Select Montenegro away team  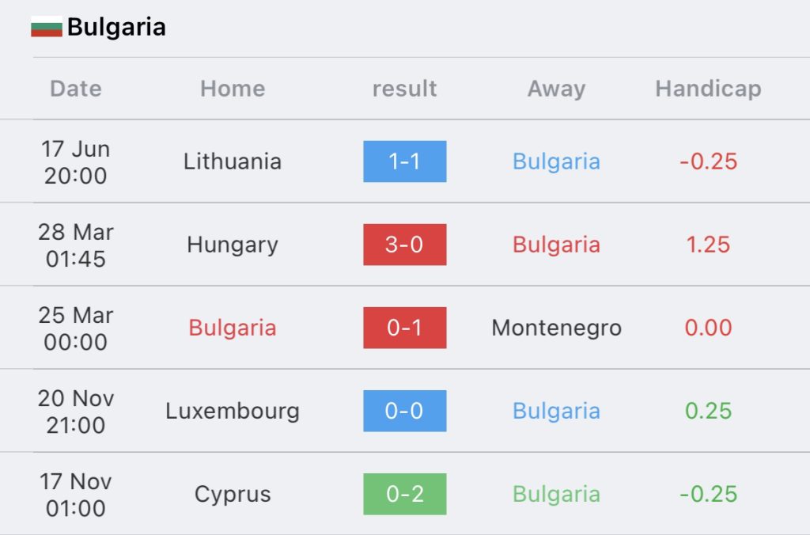556,328
